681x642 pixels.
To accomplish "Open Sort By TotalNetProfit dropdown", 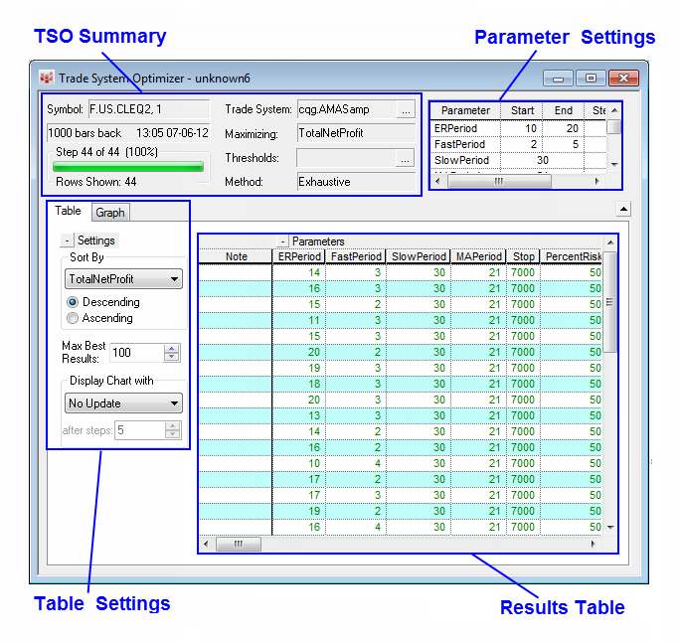I will pos(124,280).
